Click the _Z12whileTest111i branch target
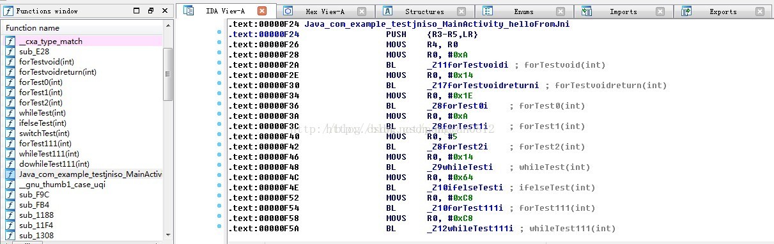Screen dimensions: 774x244 (470, 228)
